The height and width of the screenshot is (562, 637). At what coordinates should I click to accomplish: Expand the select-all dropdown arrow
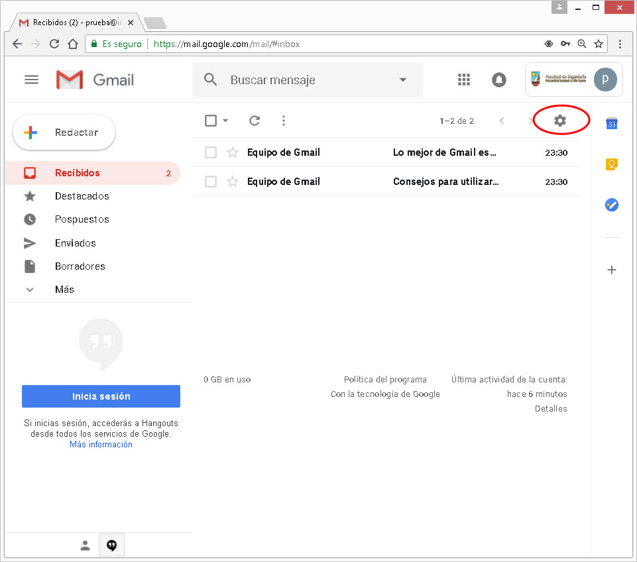pos(225,121)
